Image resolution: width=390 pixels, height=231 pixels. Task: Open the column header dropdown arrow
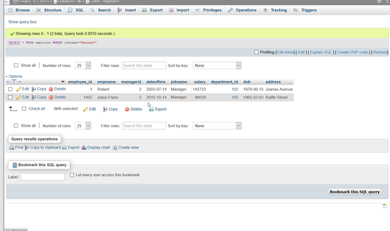[62, 82]
